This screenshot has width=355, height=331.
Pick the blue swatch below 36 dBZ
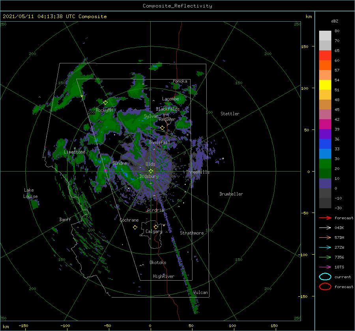325,144
